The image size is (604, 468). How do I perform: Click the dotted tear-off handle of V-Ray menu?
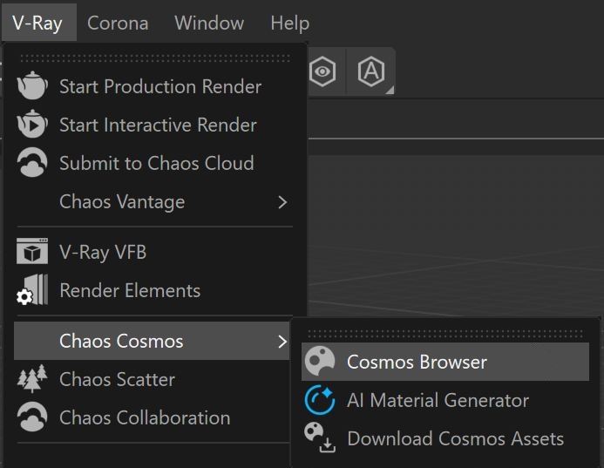pos(155,58)
